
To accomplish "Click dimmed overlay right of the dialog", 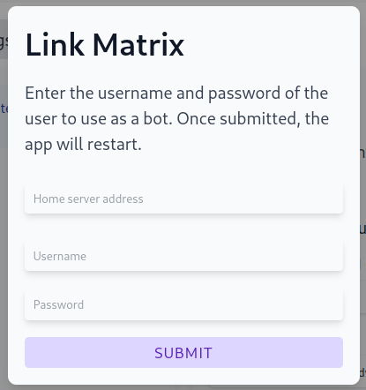I will (363, 194).
